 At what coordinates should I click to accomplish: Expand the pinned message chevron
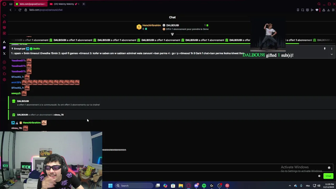pyautogui.click(x=332, y=54)
